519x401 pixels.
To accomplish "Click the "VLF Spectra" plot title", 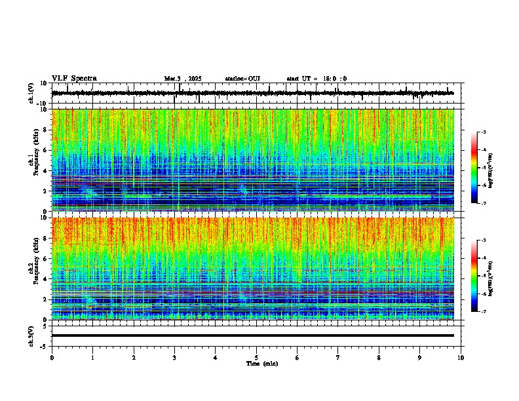I will [74, 79].
